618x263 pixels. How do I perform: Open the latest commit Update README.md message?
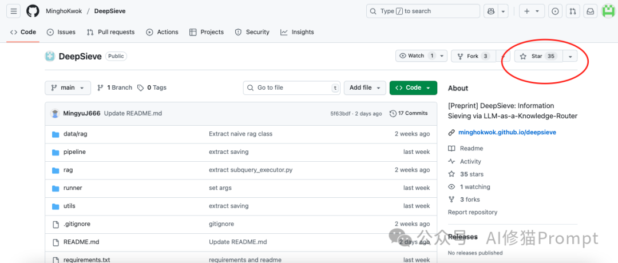tap(133, 113)
